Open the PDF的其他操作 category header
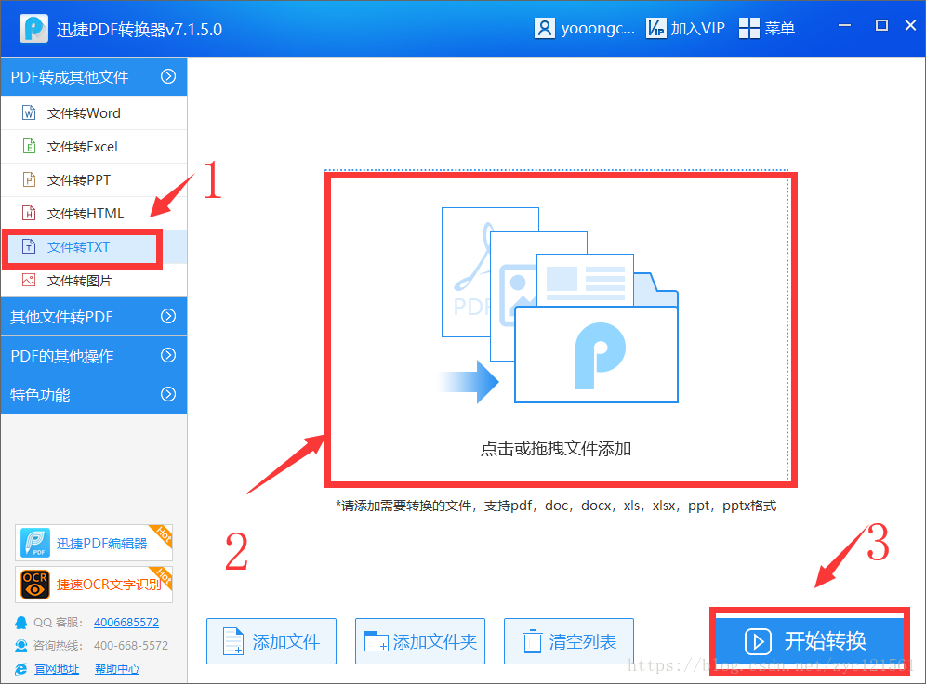The width and height of the screenshot is (926, 684). [x=94, y=355]
